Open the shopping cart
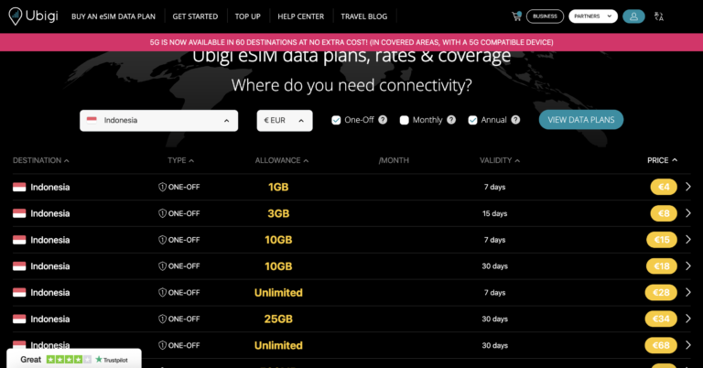Image resolution: width=703 pixels, height=368 pixels. [516, 16]
